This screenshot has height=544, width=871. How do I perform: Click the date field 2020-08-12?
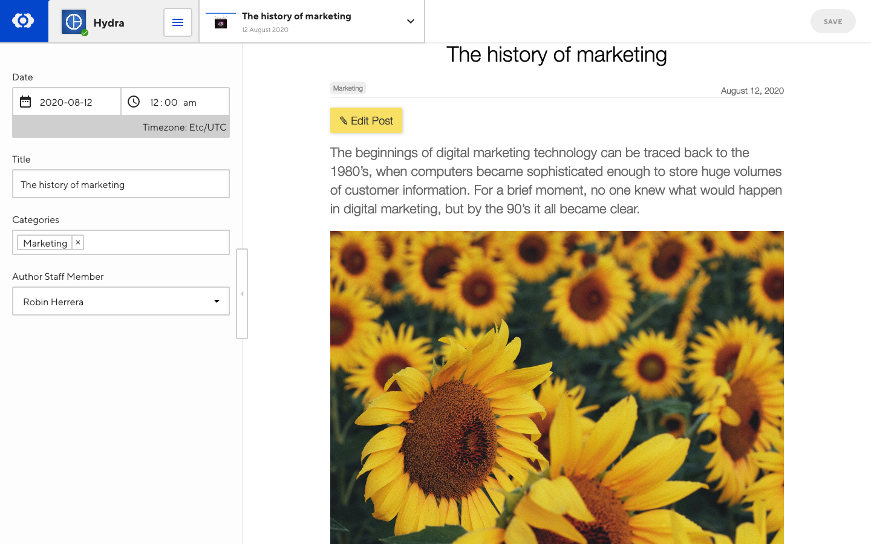(x=66, y=102)
